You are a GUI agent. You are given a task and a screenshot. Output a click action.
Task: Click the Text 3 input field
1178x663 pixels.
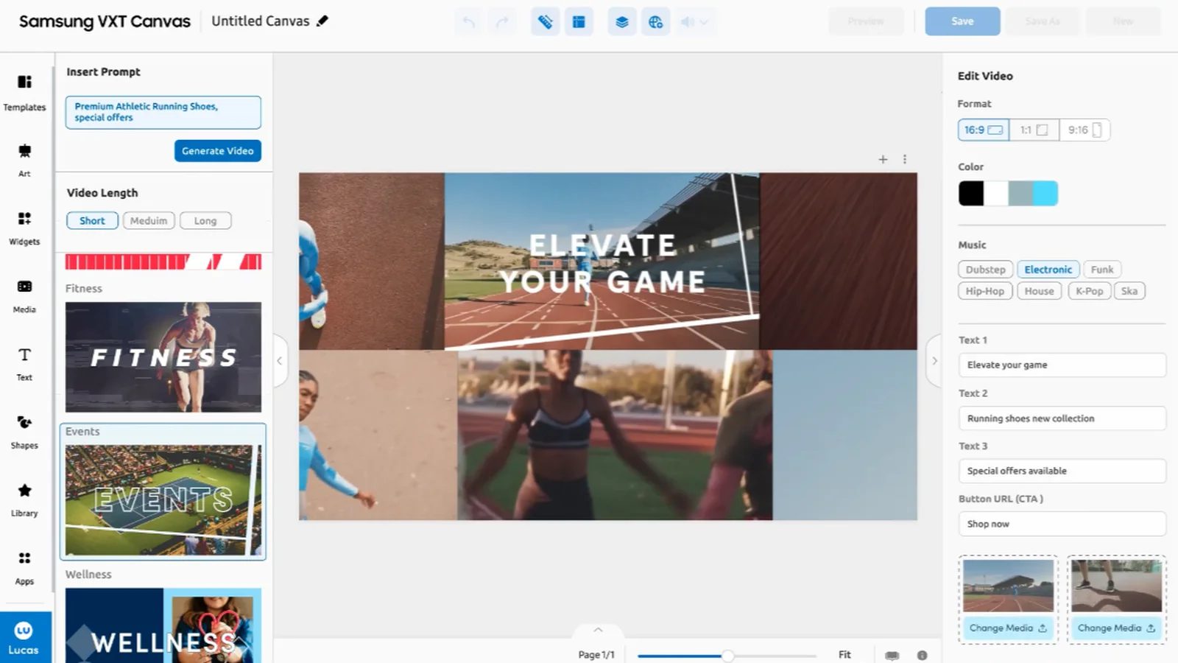(1062, 471)
